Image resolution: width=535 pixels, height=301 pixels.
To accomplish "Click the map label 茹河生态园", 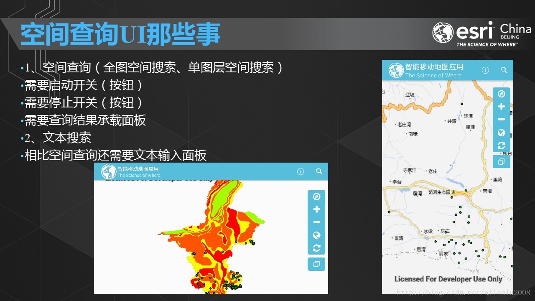I will (x=439, y=192).
